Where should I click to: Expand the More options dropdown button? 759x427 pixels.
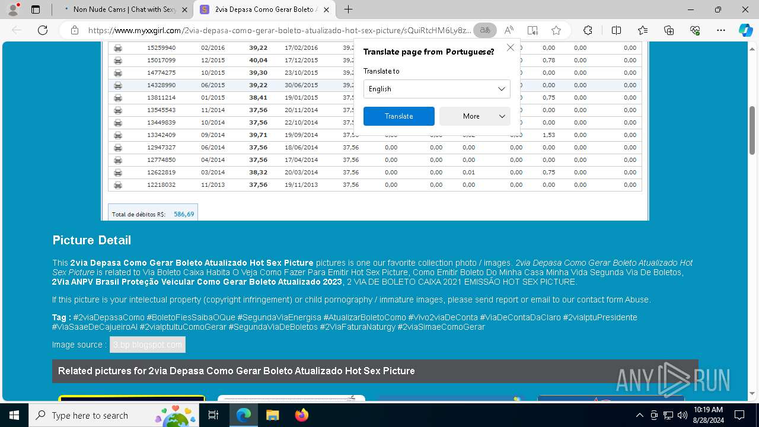click(x=475, y=116)
